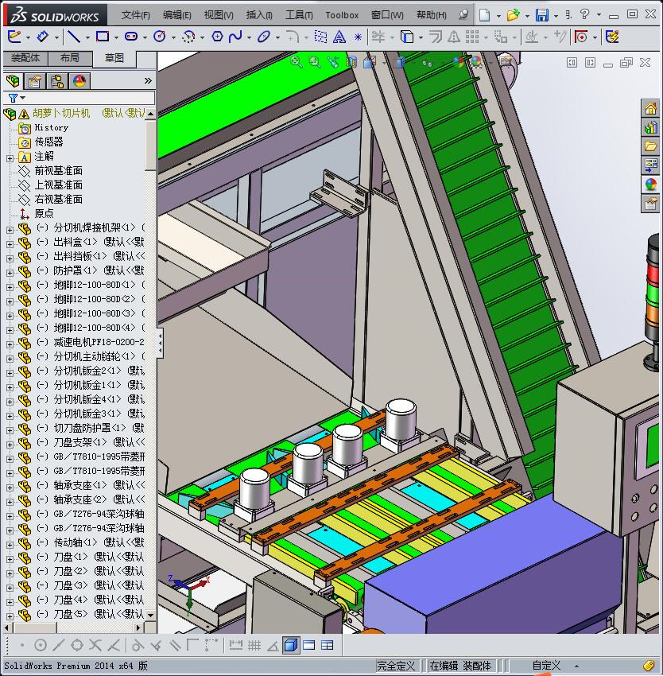The image size is (663, 676).
Task: Open the FeatureManager design tree tab
Action: [x=13, y=80]
